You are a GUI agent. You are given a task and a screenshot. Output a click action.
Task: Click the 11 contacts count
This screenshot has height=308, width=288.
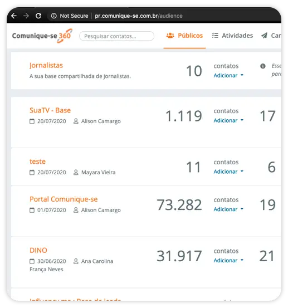coord(193,167)
